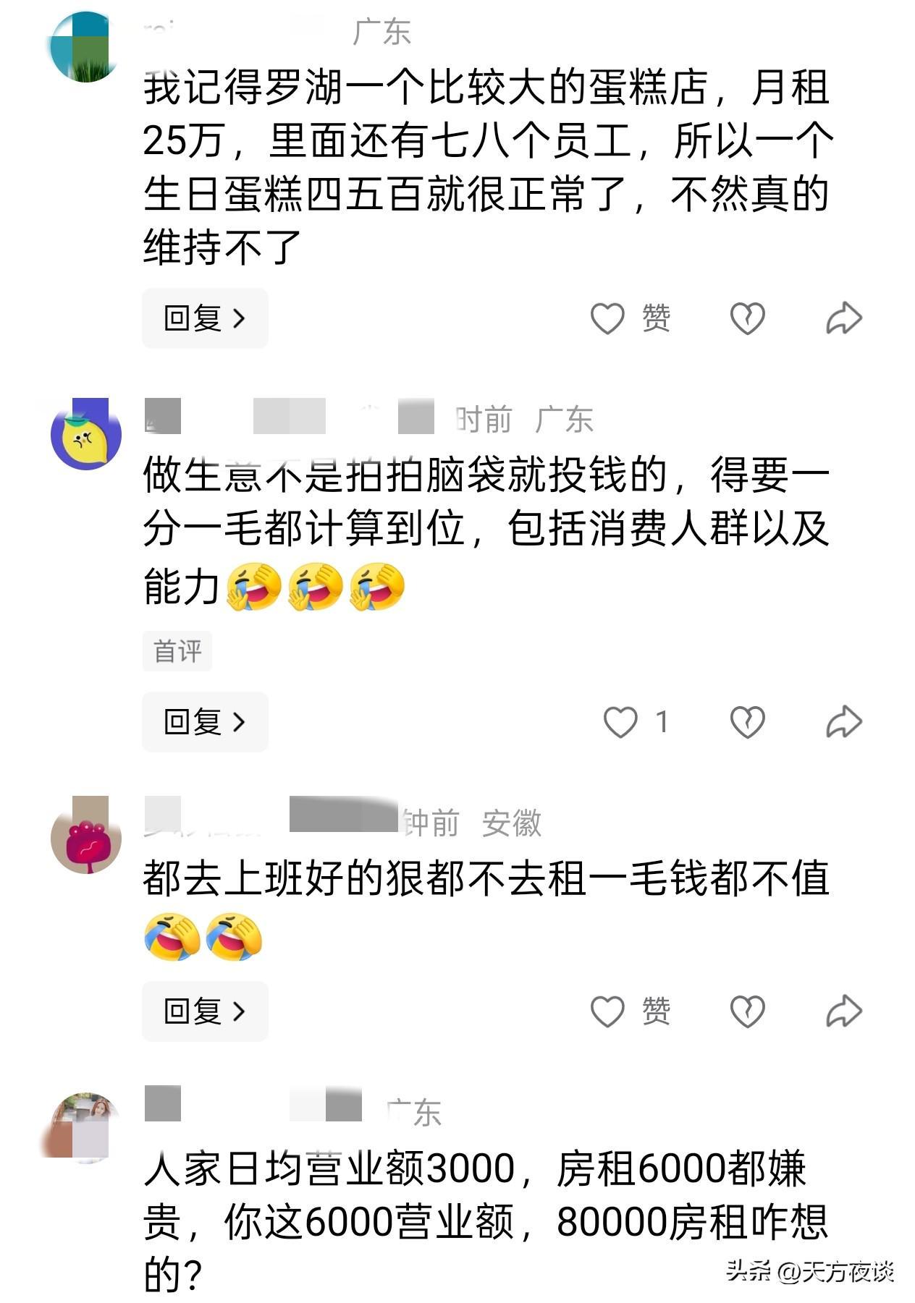
Task: Tap broken heart on 做生意 comment
Action: [747, 722]
